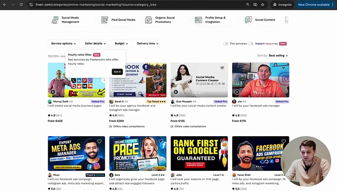Expand Service options filter dropdown
The width and height of the screenshot is (337, 191).
[64, 44]
